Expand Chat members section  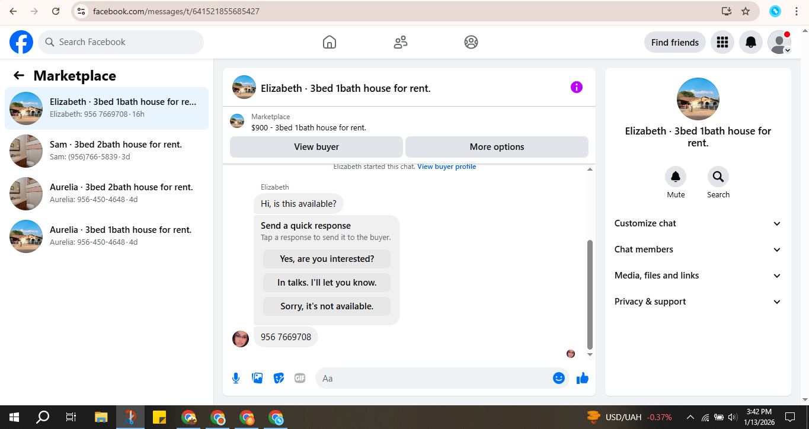coord(698,249)
